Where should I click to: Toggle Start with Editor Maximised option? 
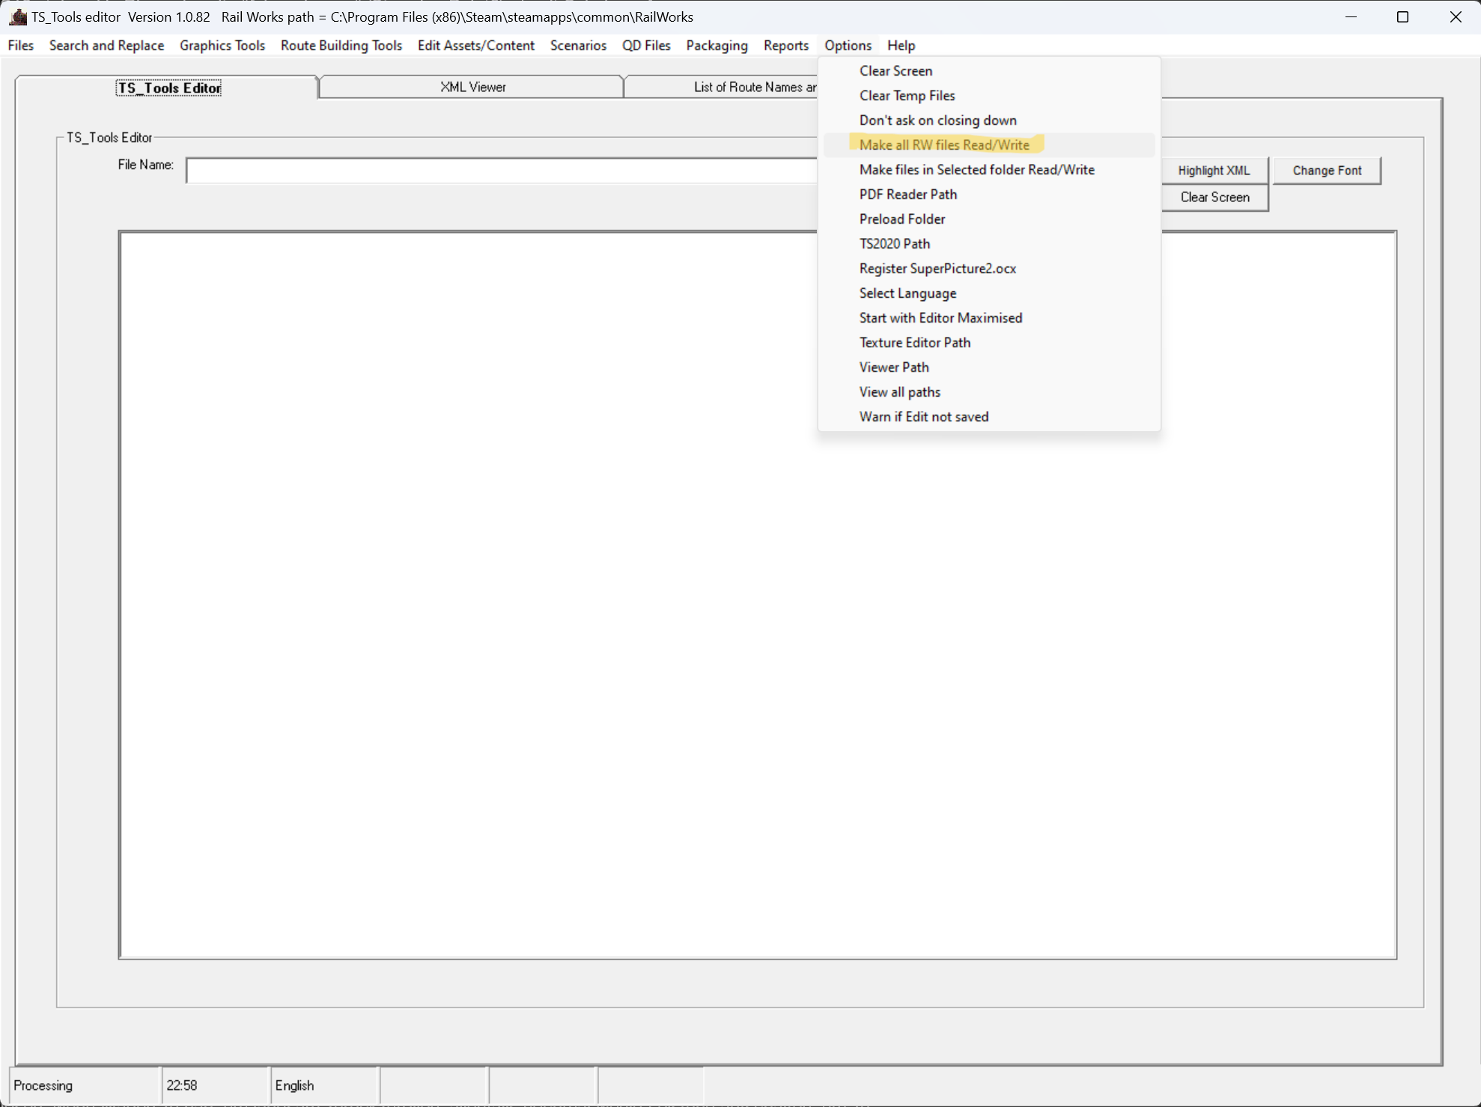coord(940,318)
